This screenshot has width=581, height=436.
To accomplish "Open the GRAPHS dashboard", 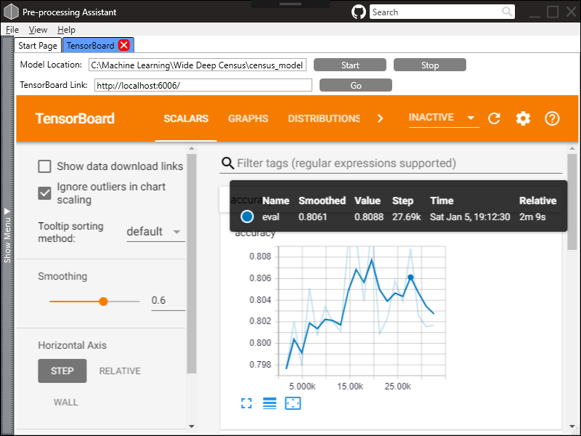I will click(x=248, y=118).
